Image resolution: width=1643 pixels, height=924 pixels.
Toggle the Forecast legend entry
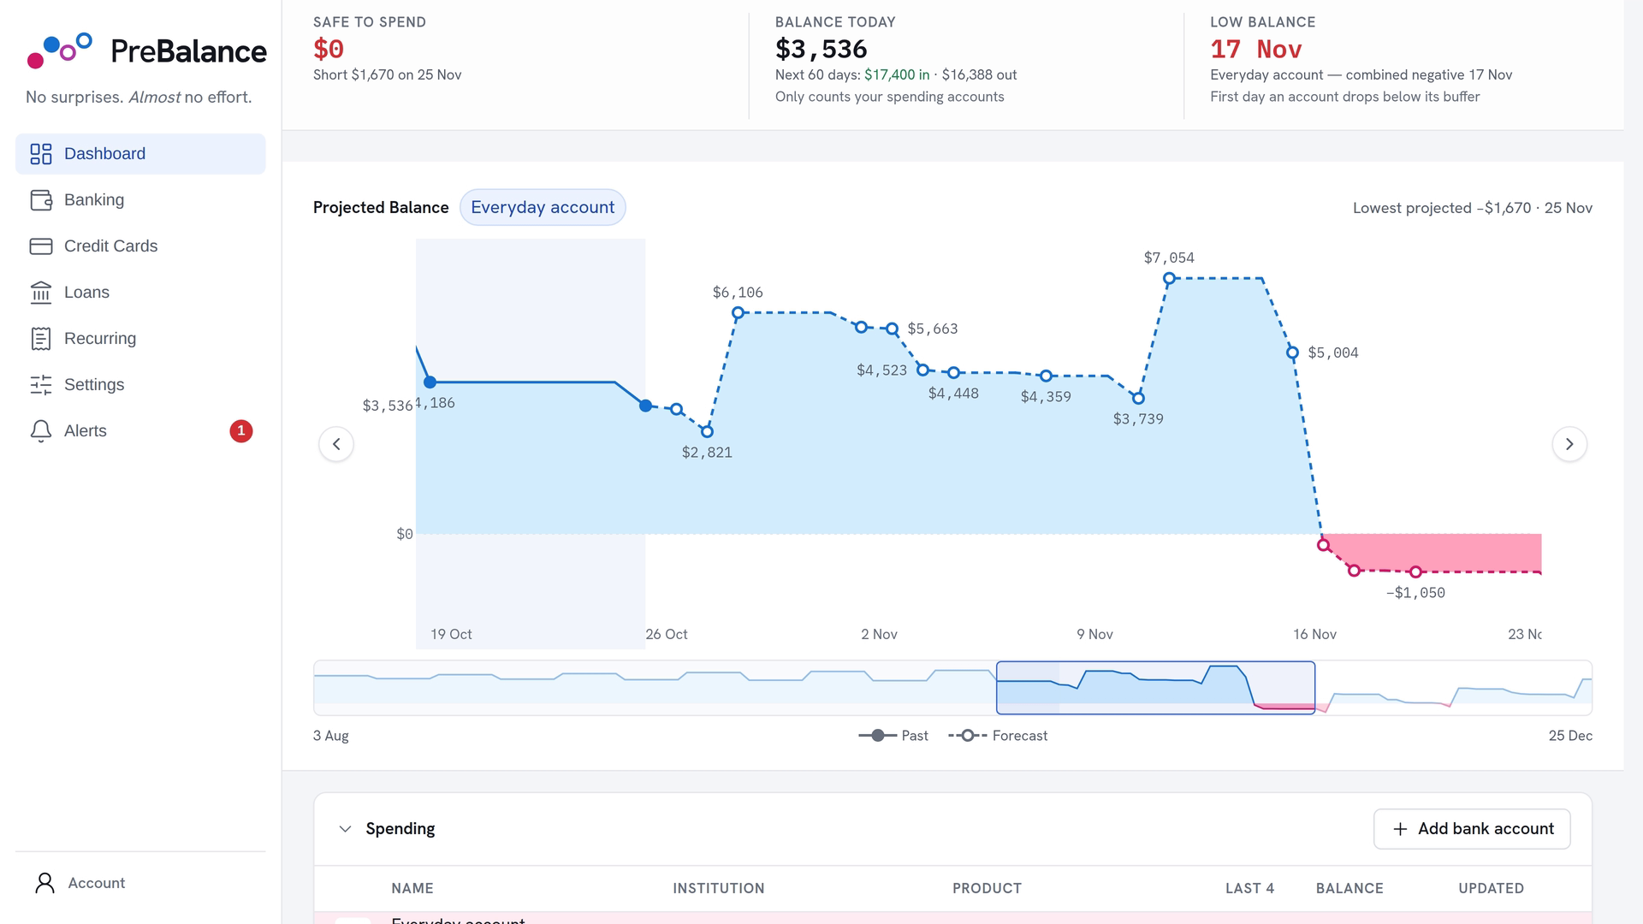(998, 736)
